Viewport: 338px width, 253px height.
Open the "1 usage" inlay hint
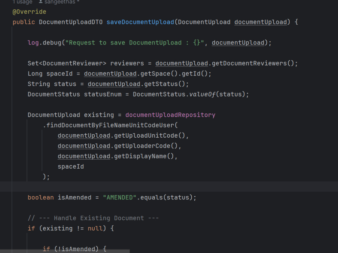22,2
